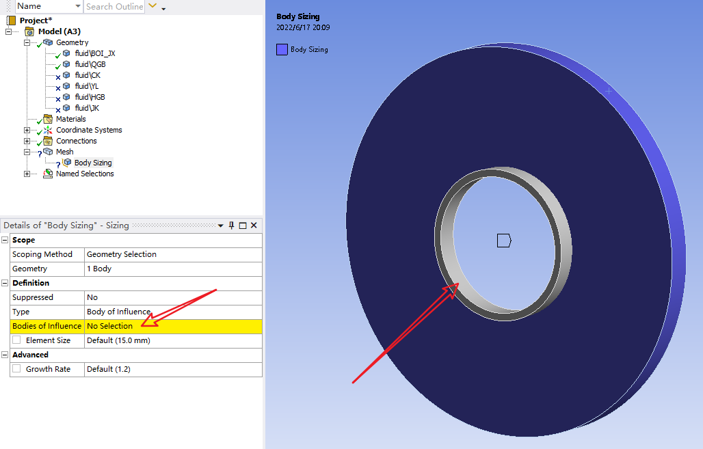Expand the Named Selections node
This screenshot has height=449, width=703.
tap(27, 174)
